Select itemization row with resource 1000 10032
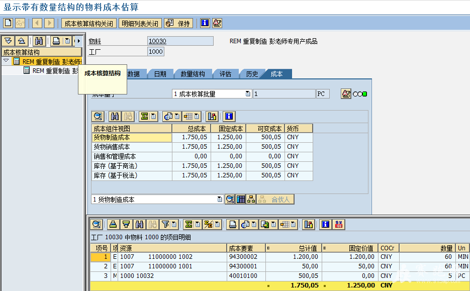The width and height of the screenshot is (470, 291). 280,276
